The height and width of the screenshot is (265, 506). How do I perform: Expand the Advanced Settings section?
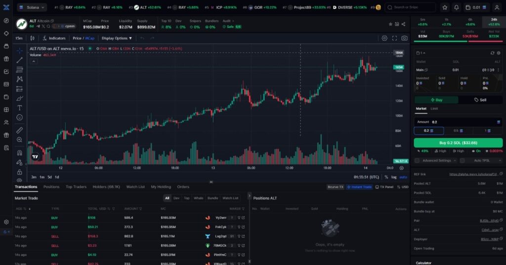(x=439, y=160)
